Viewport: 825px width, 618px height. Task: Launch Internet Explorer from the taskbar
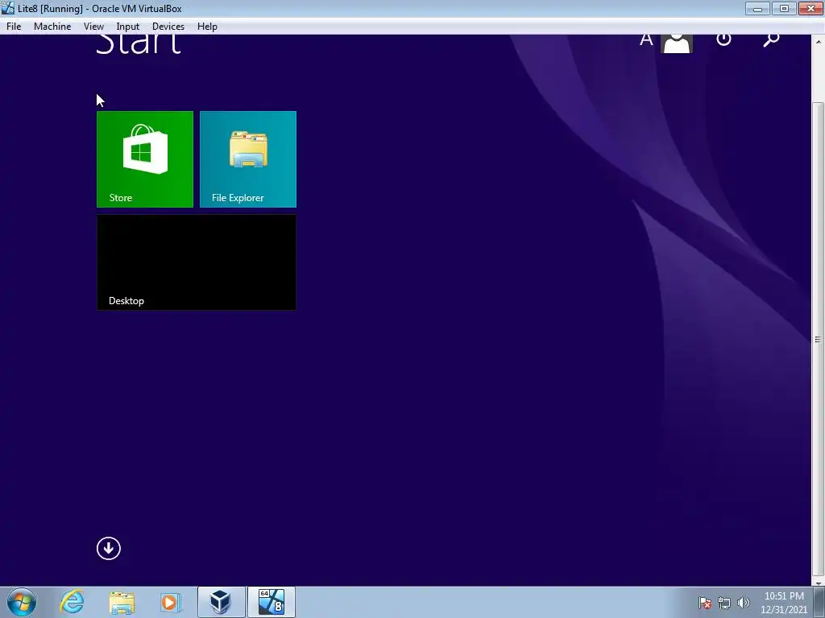coord(72,602)
